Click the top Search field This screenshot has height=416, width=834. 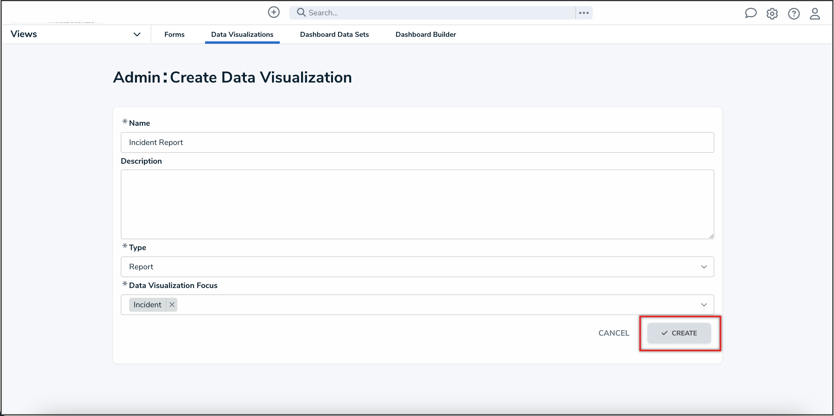pos(437,13)
